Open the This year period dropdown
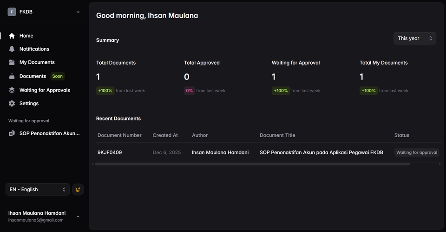The width and height of the screenshot is (446, 232). (414, 38)
